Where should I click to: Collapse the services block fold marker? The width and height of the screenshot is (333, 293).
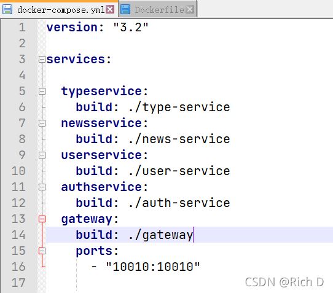pos(42,59)
